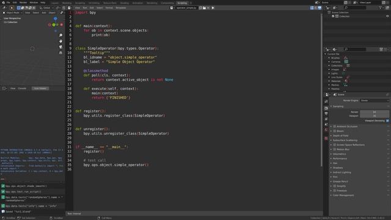Open the Format menu in text editor
The height and width of the screenshot is (220, 391).
pos(109,8)
